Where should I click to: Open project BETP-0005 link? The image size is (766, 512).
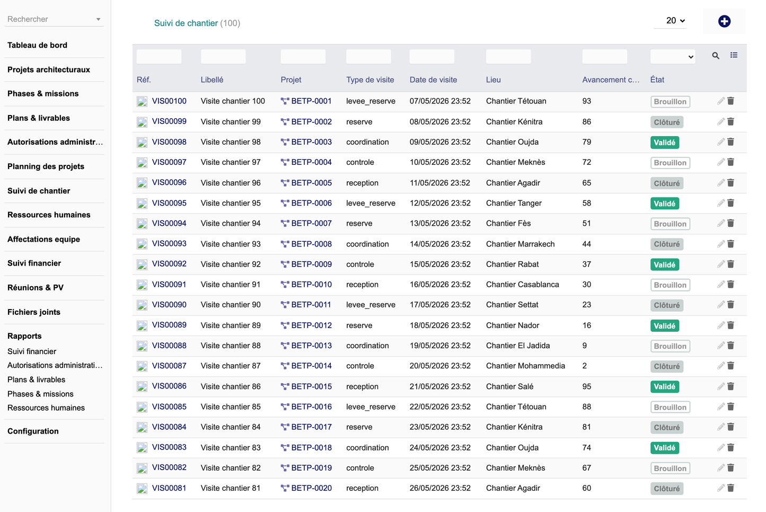312,183
